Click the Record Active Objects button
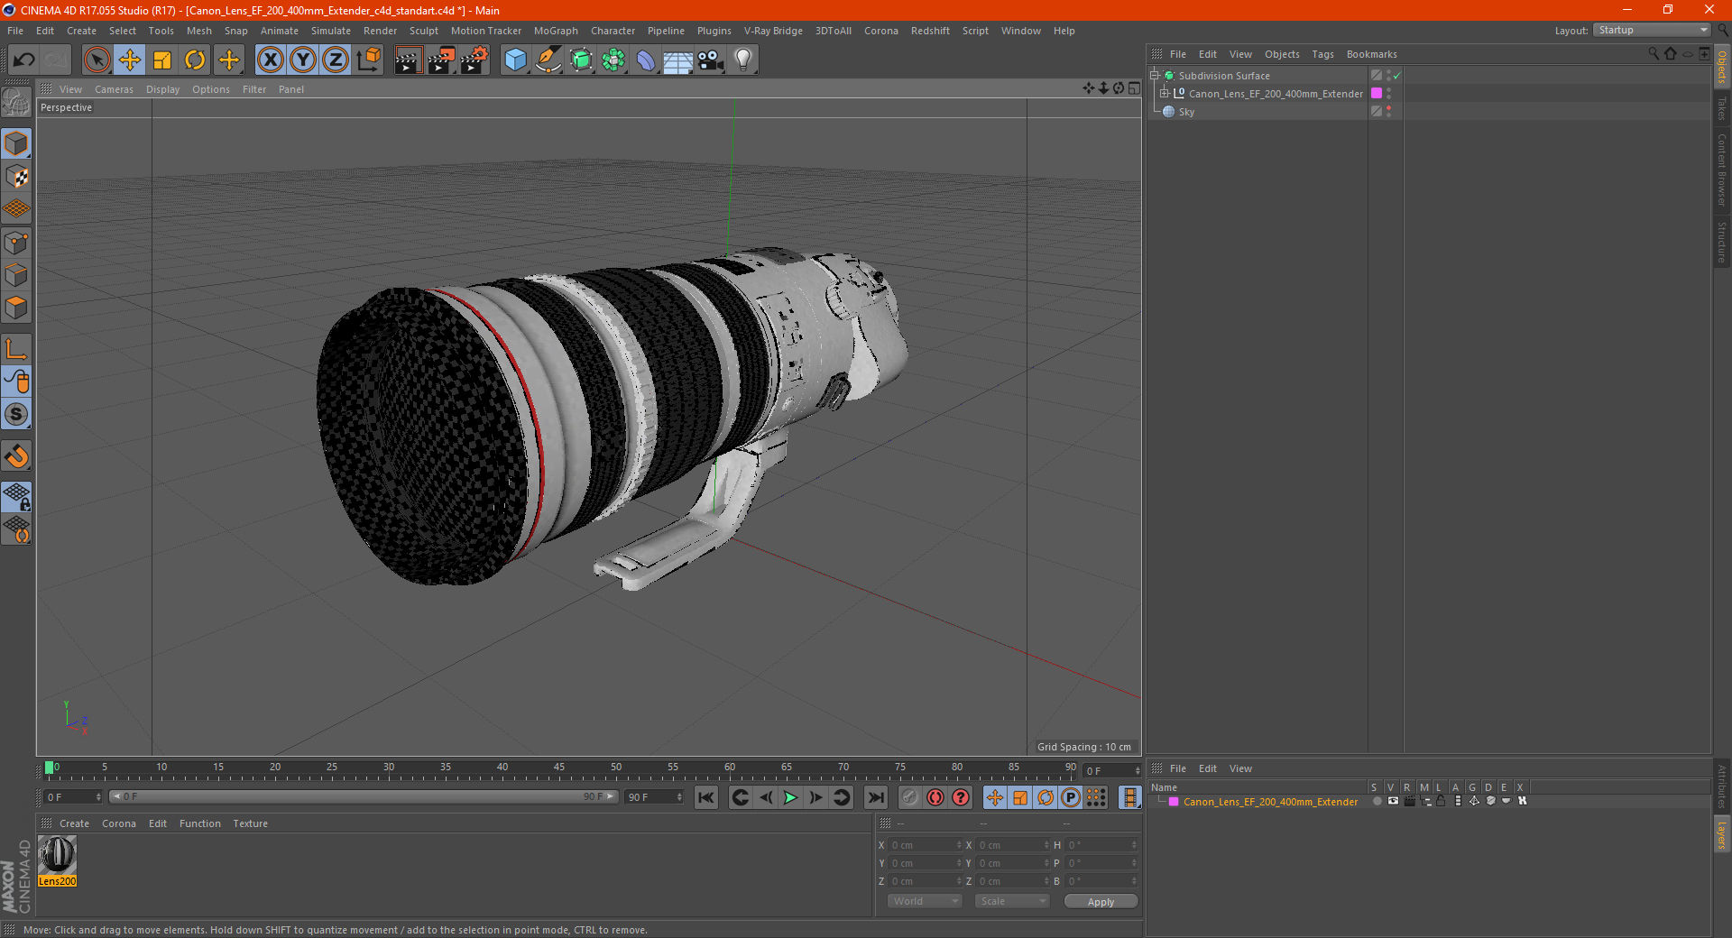The height and width of the screenshot is (938, 1732). [910, 797]
